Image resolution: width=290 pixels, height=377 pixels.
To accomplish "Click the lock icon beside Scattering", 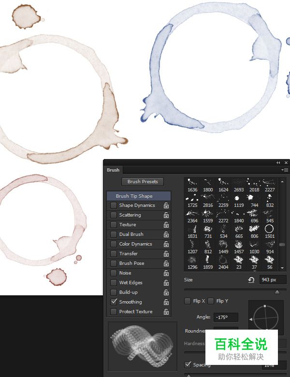I will point(166,215).
